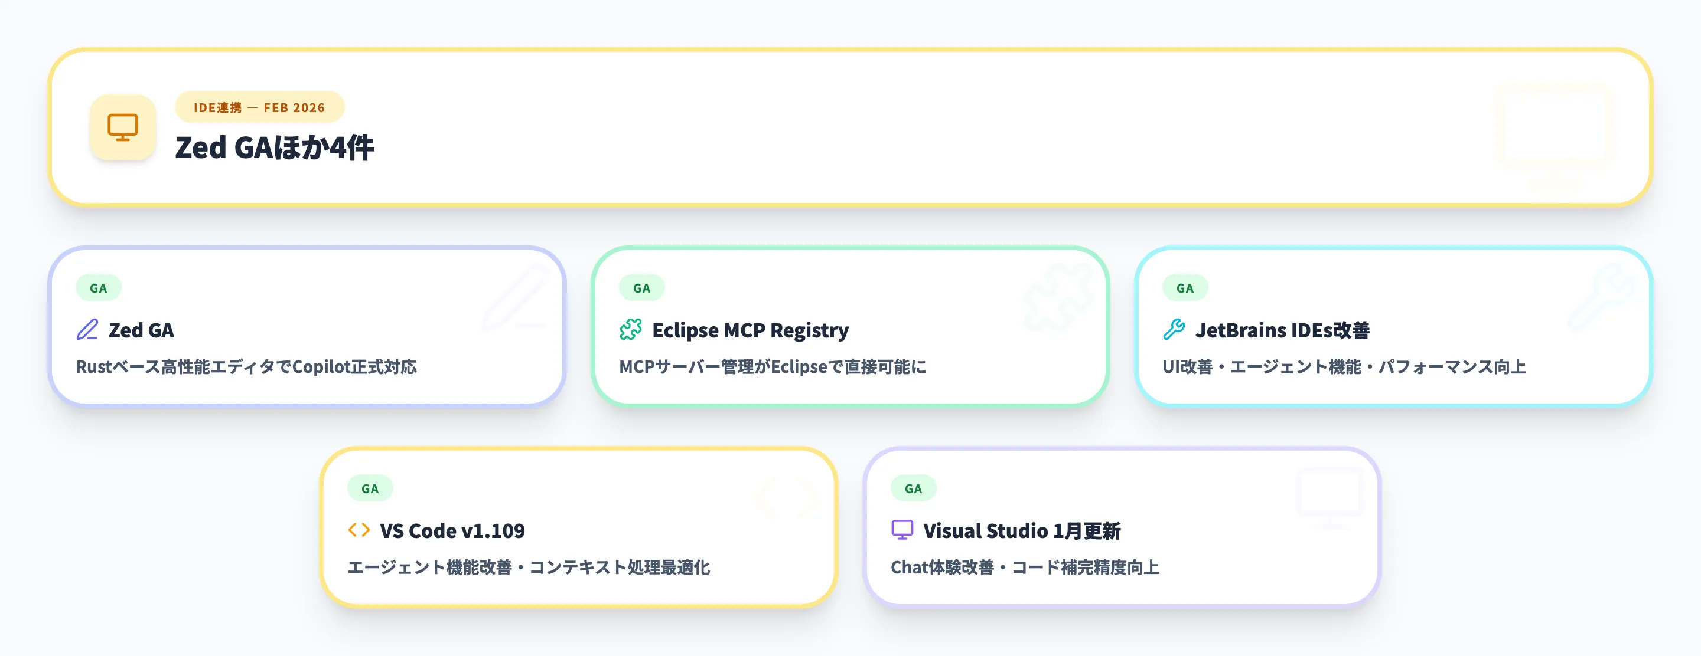Screen dimensions: 1701x656
Task: Toggle the GA badge on the Eclipse MCP Registry card
Action: [642, 287]
